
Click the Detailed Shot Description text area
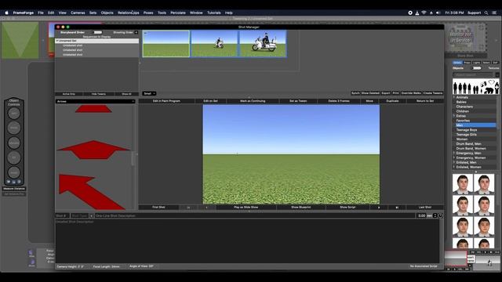tap(247, 241)
